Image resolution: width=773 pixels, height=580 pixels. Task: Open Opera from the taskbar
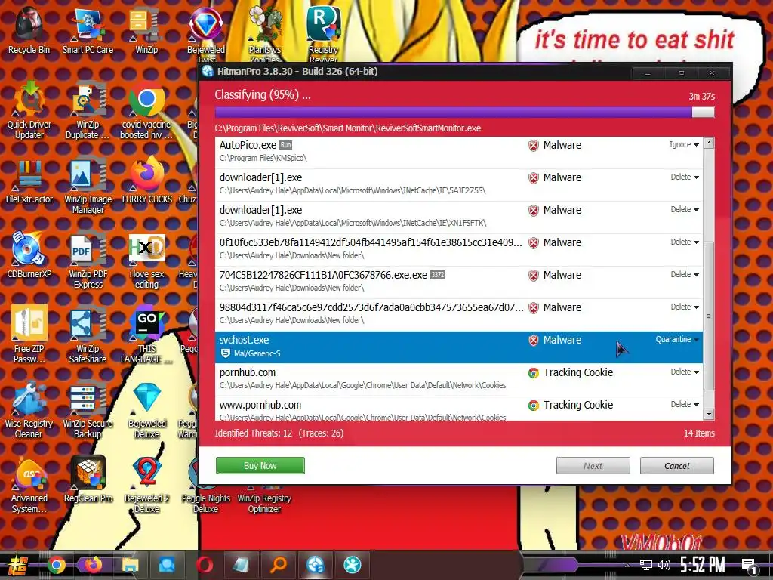pos(204,565)
